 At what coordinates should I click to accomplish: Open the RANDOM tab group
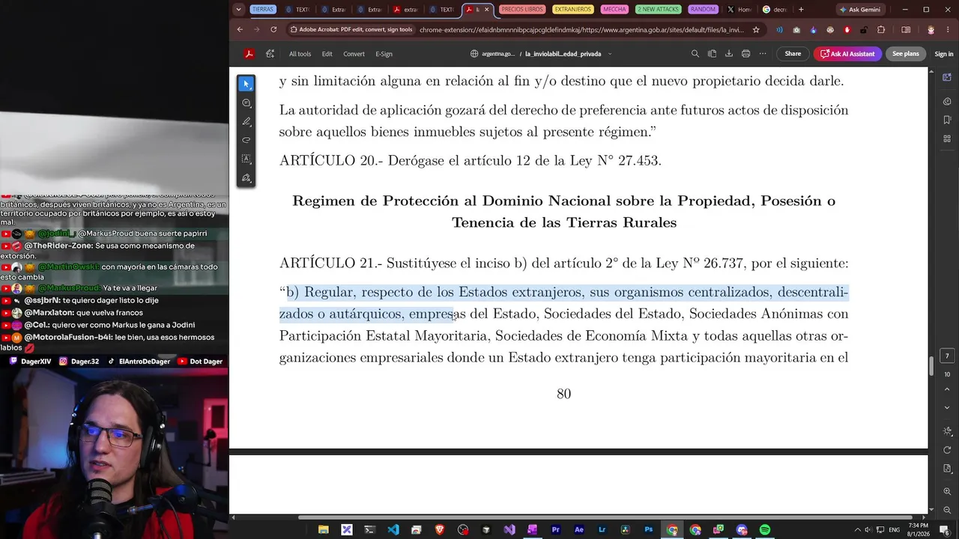point(703,10)
